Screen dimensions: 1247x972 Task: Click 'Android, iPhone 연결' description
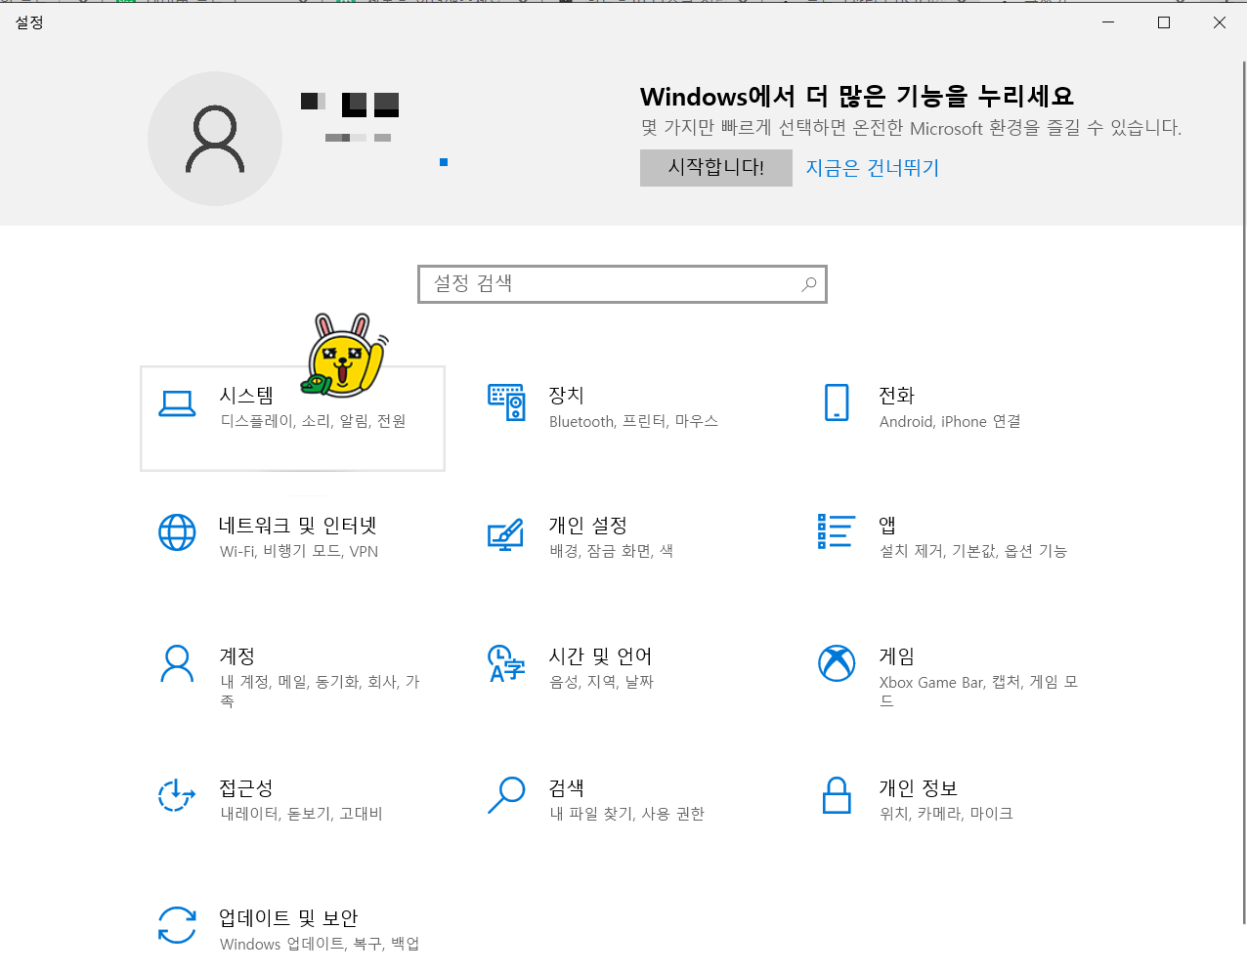pos(950,421)
